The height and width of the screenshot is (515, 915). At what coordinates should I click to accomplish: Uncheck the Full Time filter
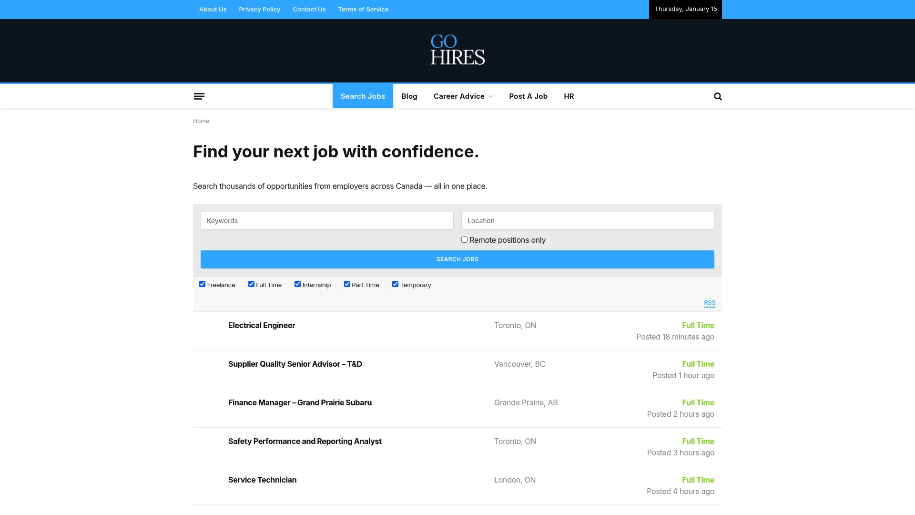click(251, 284)
